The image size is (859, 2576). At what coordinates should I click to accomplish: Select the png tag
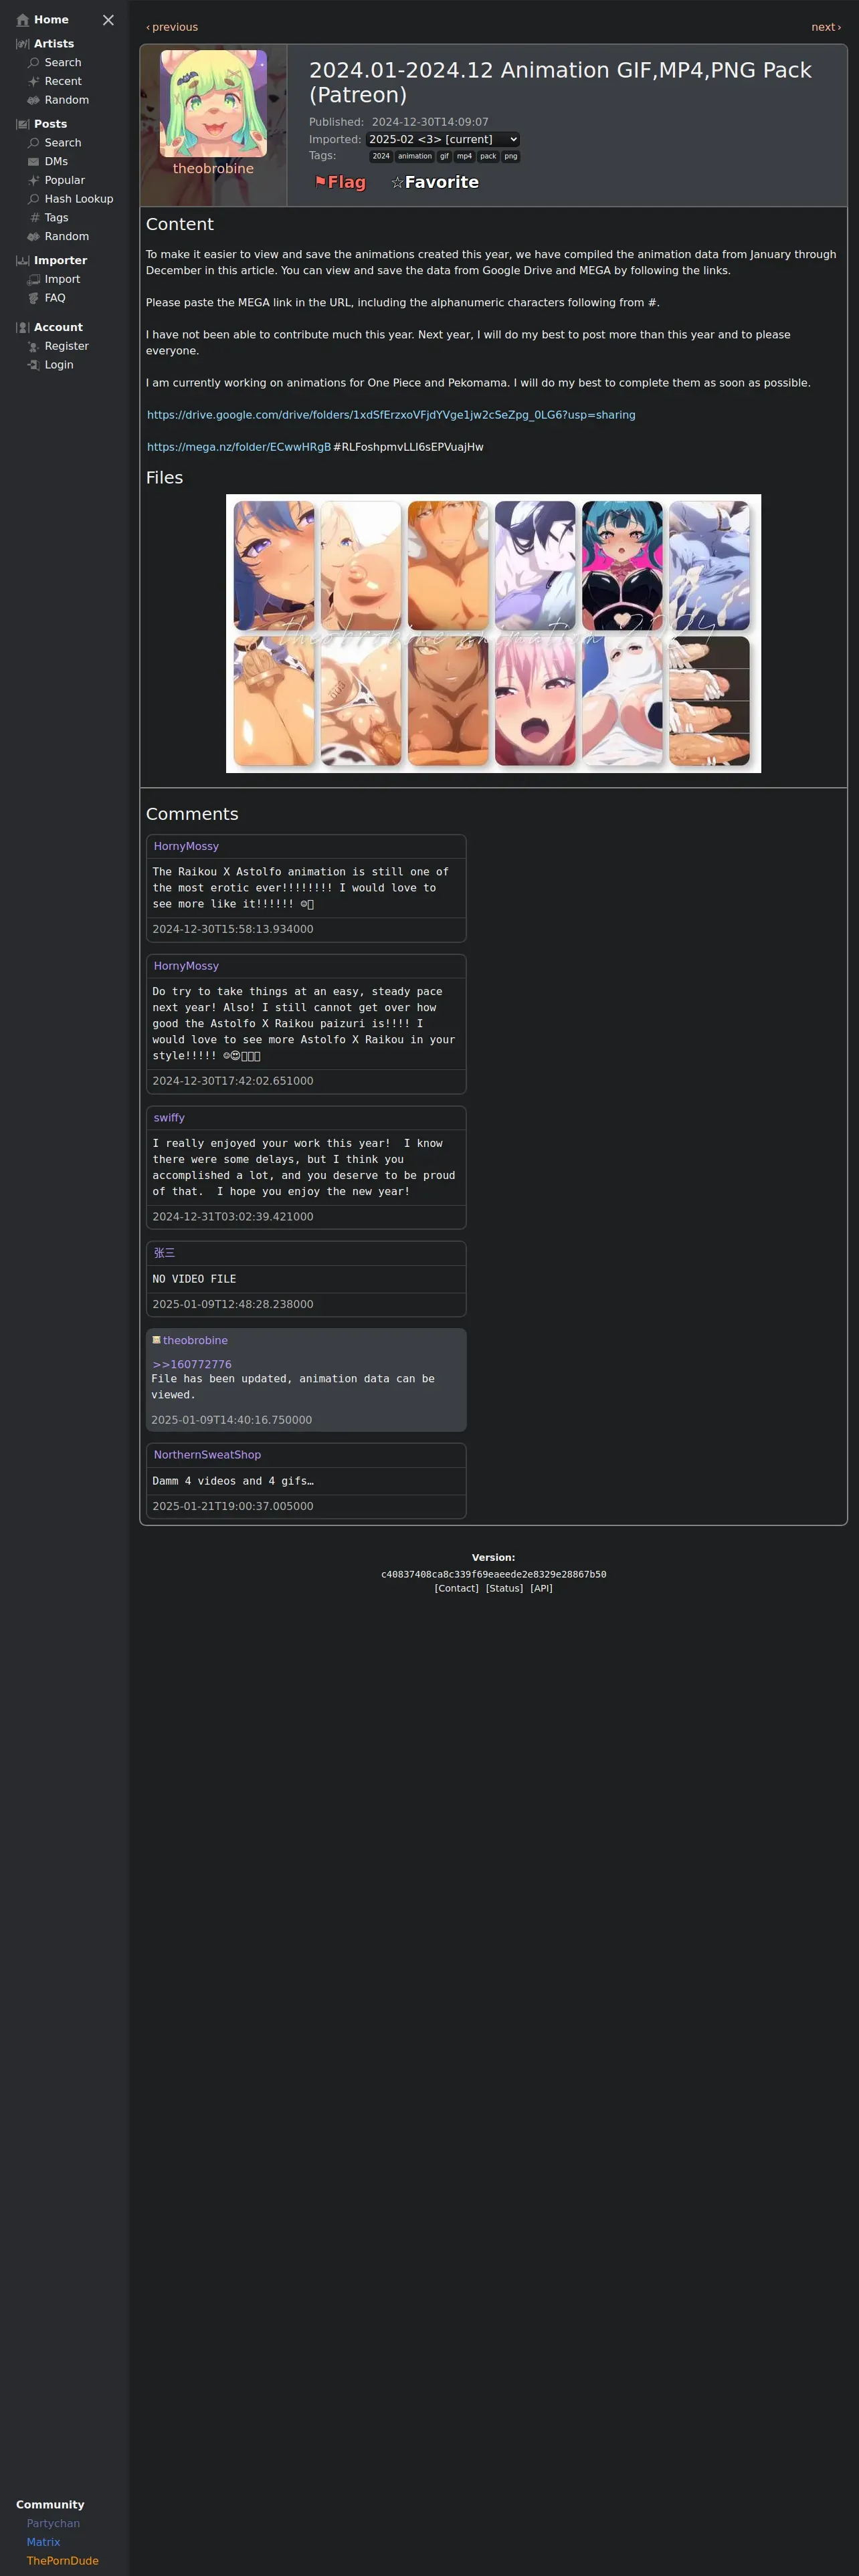coord(511,156)
